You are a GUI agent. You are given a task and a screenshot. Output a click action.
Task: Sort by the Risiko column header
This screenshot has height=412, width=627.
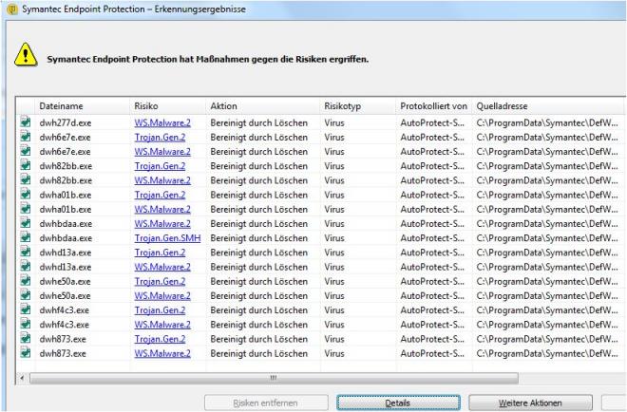click(x=168, y=106)
